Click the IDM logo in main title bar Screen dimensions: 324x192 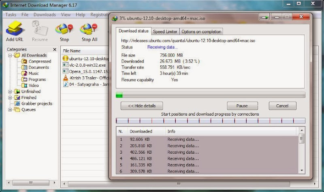pos(6,5)
